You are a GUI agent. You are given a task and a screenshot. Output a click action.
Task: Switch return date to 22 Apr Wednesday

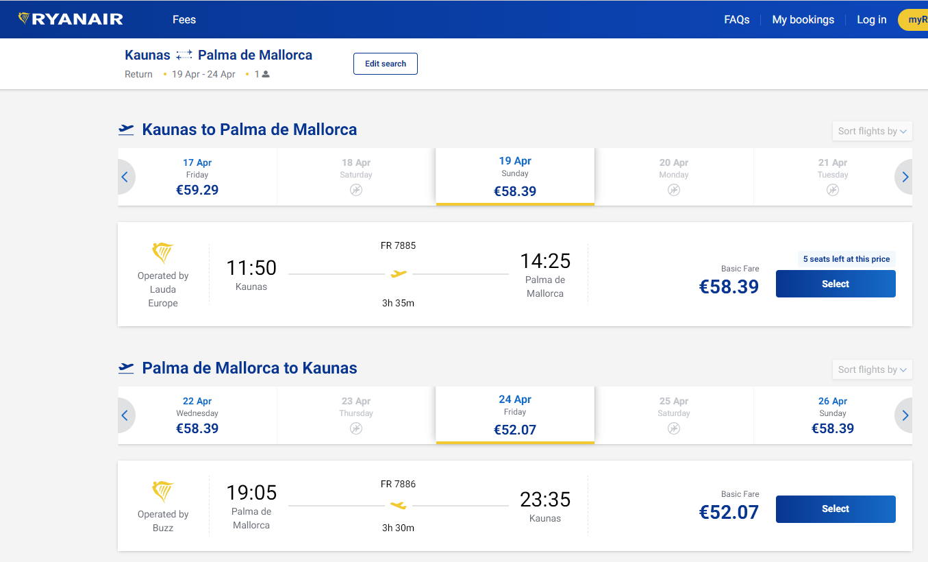coord(197,415)
